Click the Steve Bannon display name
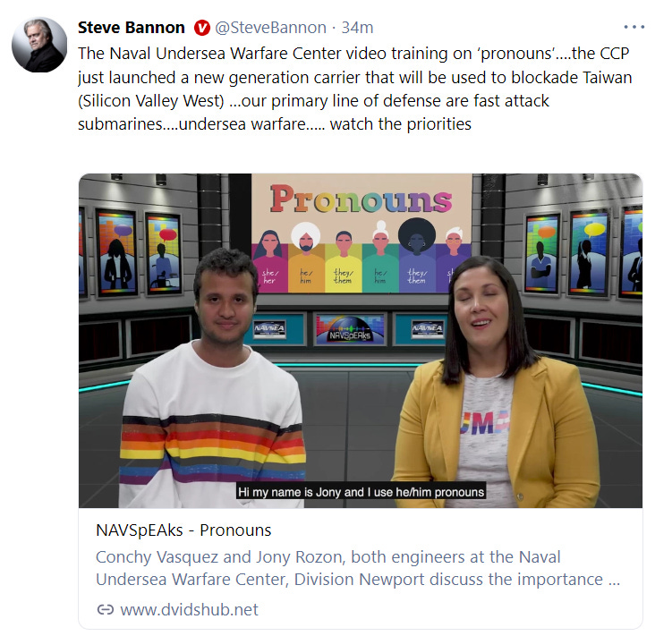This screenshot has height=636, width=655. pos(132,28)
